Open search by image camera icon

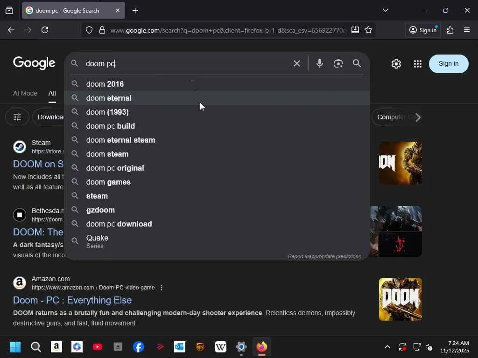(338, 63)
